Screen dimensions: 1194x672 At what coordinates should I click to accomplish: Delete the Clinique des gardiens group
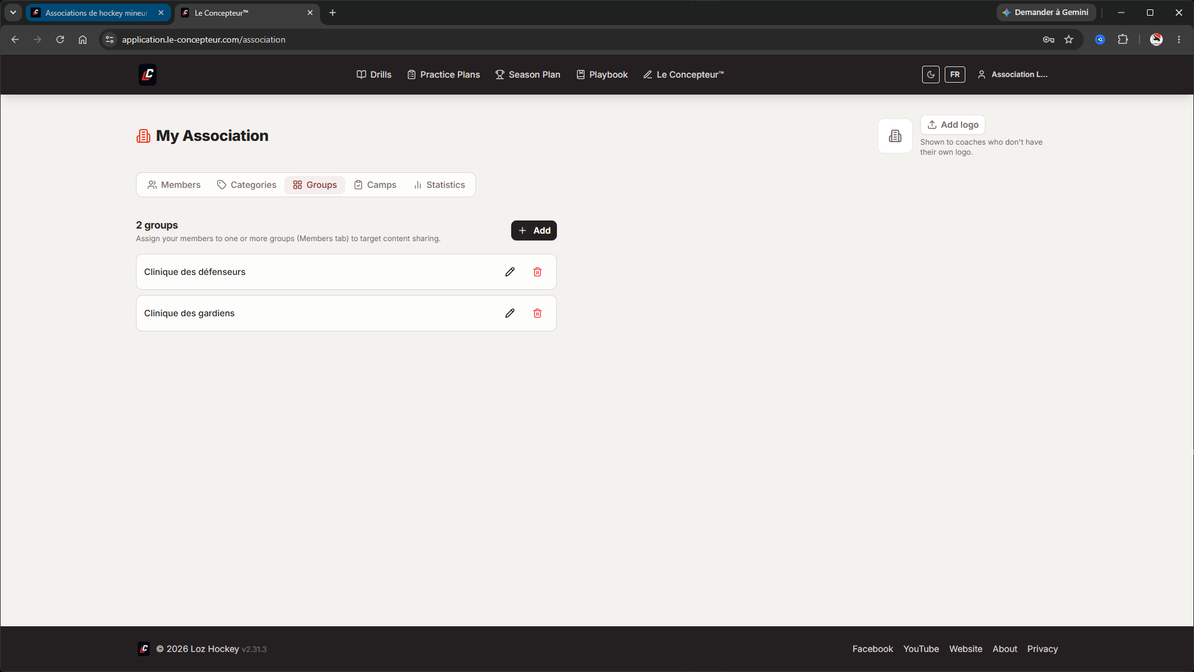click(537, 313)
